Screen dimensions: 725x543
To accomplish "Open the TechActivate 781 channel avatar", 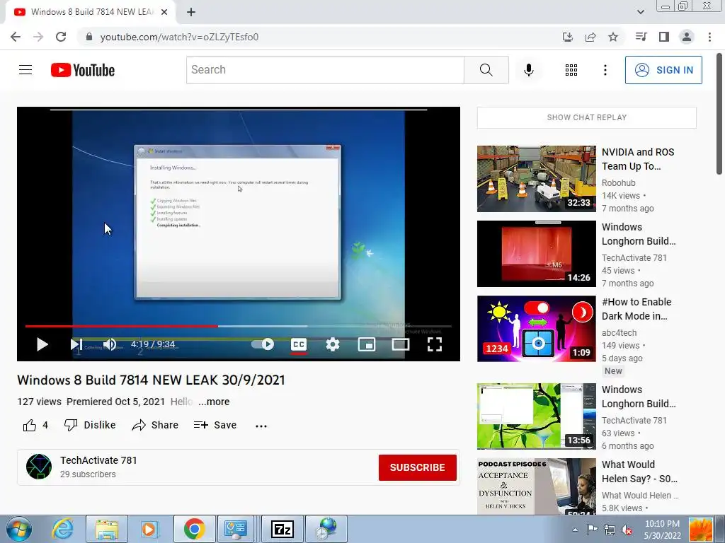I will point(39,467).
